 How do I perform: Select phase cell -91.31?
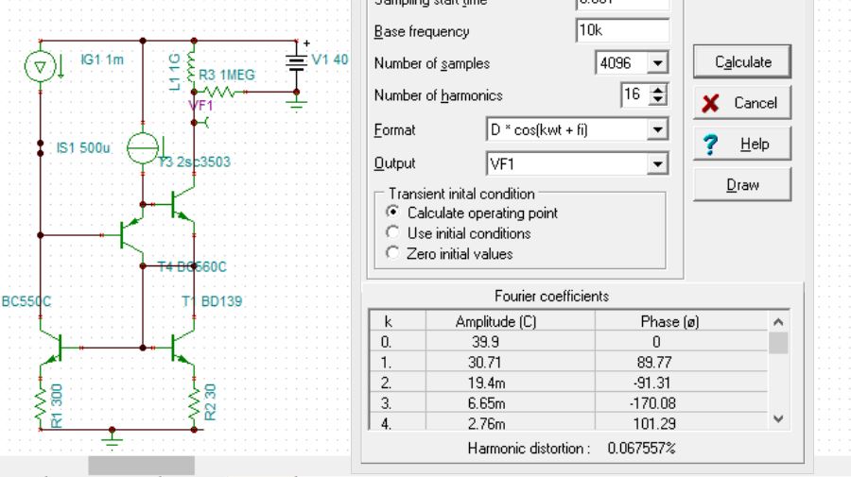pyautogui.click(x=681, y=383)
